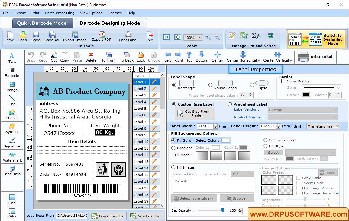Open Label Info in sidebar
The width and height of the screenshot is (349, 221).
coord(12,171)
